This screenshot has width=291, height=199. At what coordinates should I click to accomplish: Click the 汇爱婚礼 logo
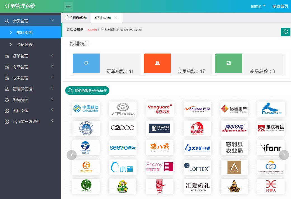[197, 187]
